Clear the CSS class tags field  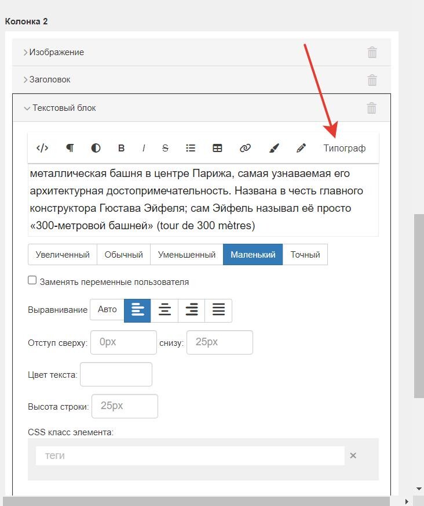[x=353, y=456]
